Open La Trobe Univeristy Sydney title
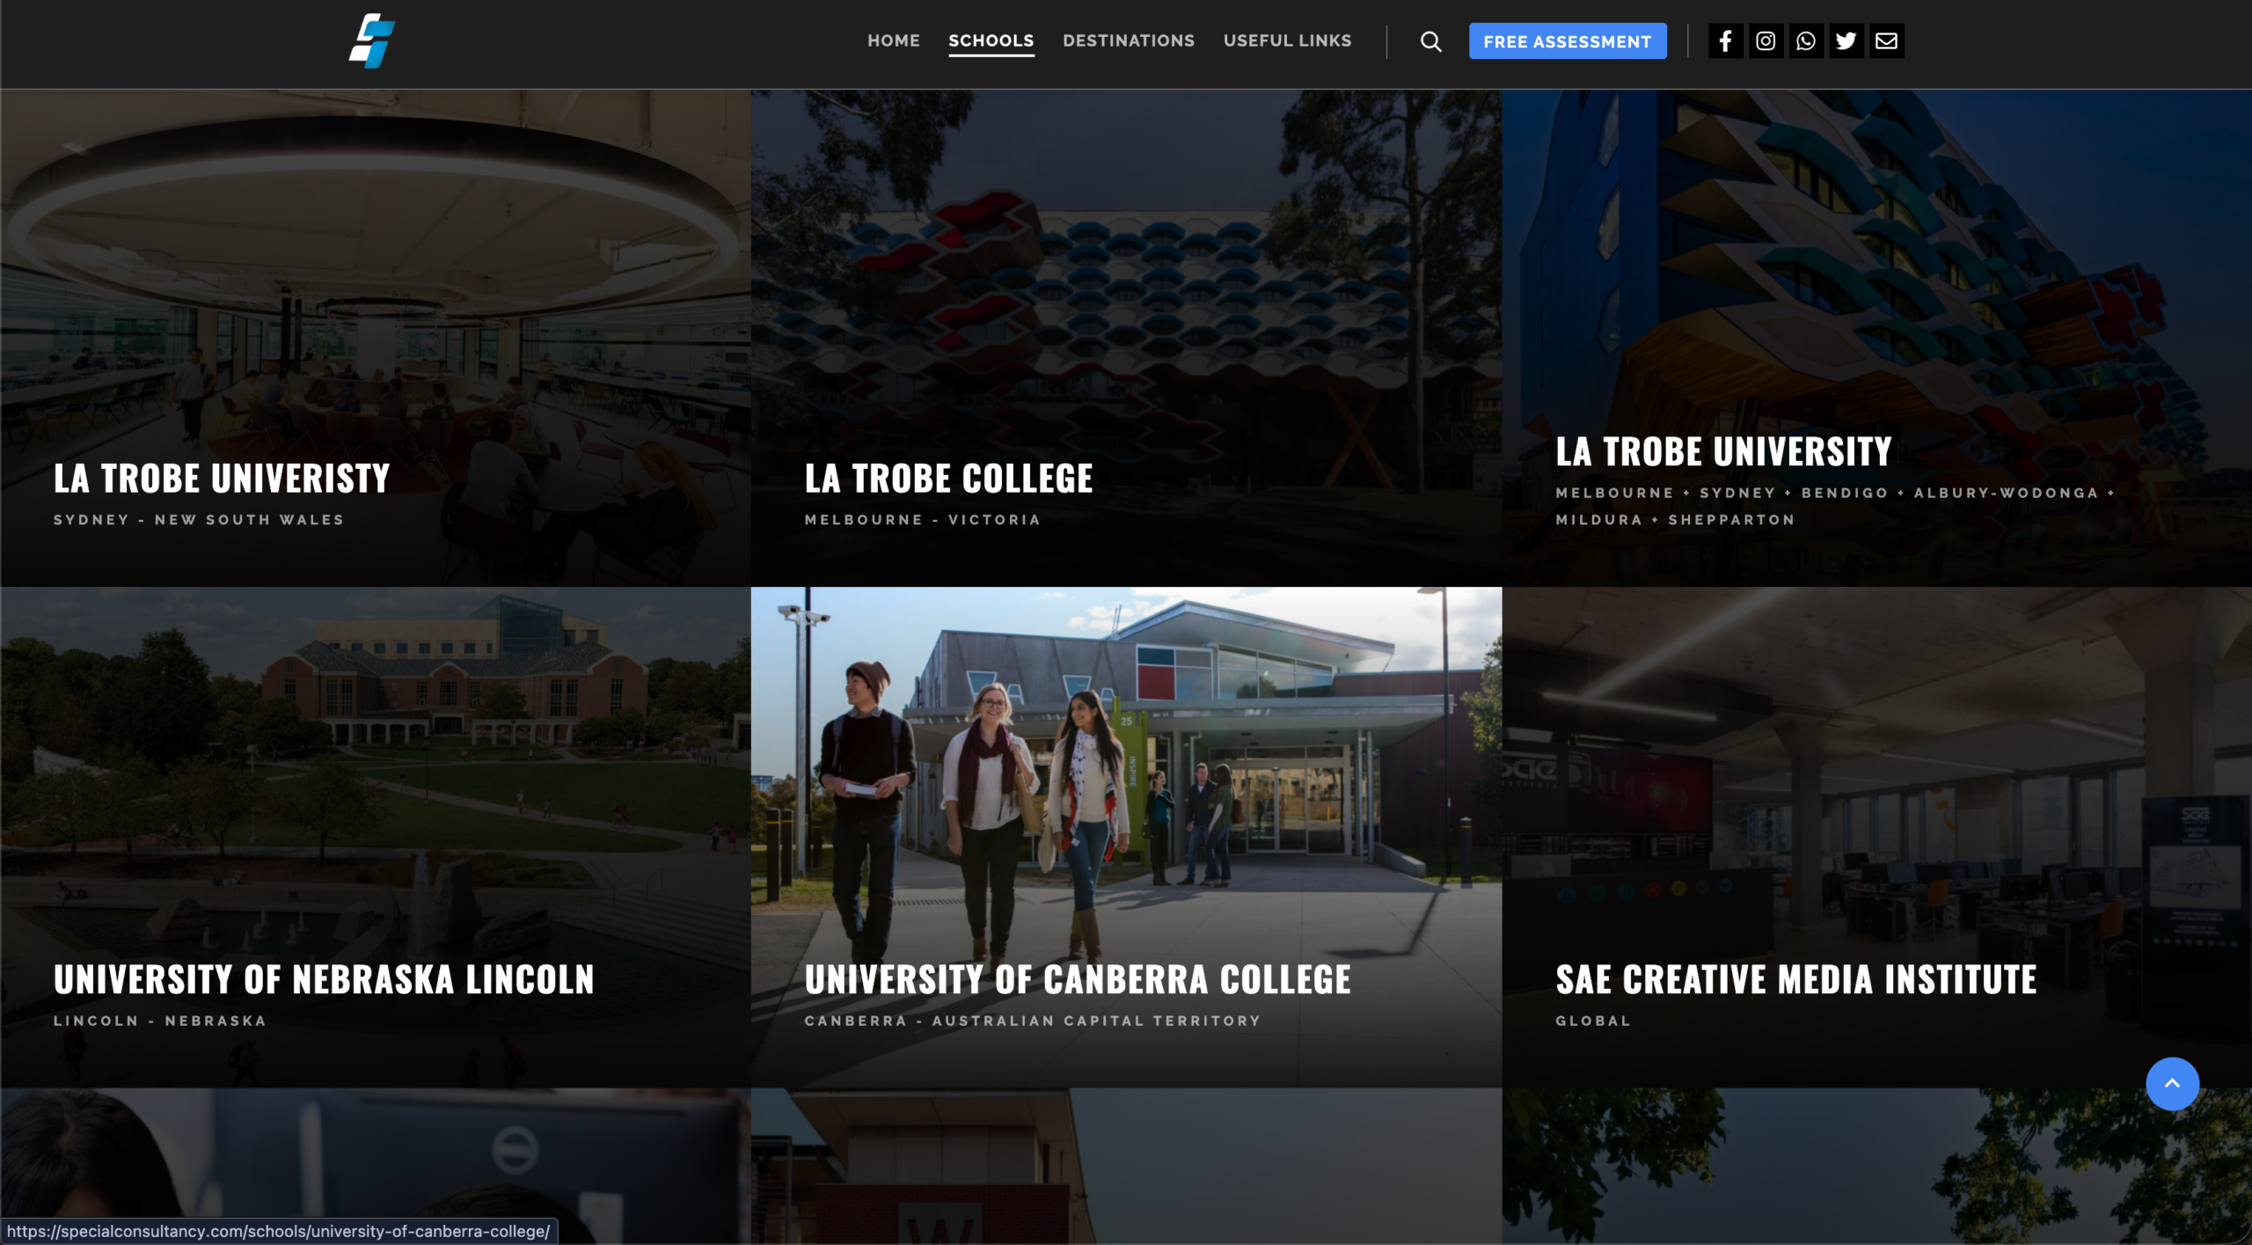The width and height of the screenshot is (2252, 1245). click(x=222, y=479)
